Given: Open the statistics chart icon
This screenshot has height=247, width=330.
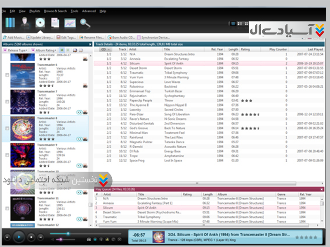Looking at the screenshot, I should (x=70, y=23).
